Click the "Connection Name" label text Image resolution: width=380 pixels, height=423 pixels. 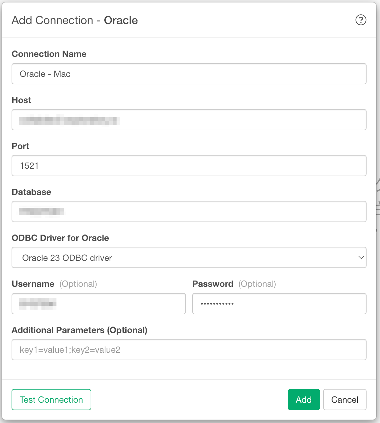click(x=49, y=54)
